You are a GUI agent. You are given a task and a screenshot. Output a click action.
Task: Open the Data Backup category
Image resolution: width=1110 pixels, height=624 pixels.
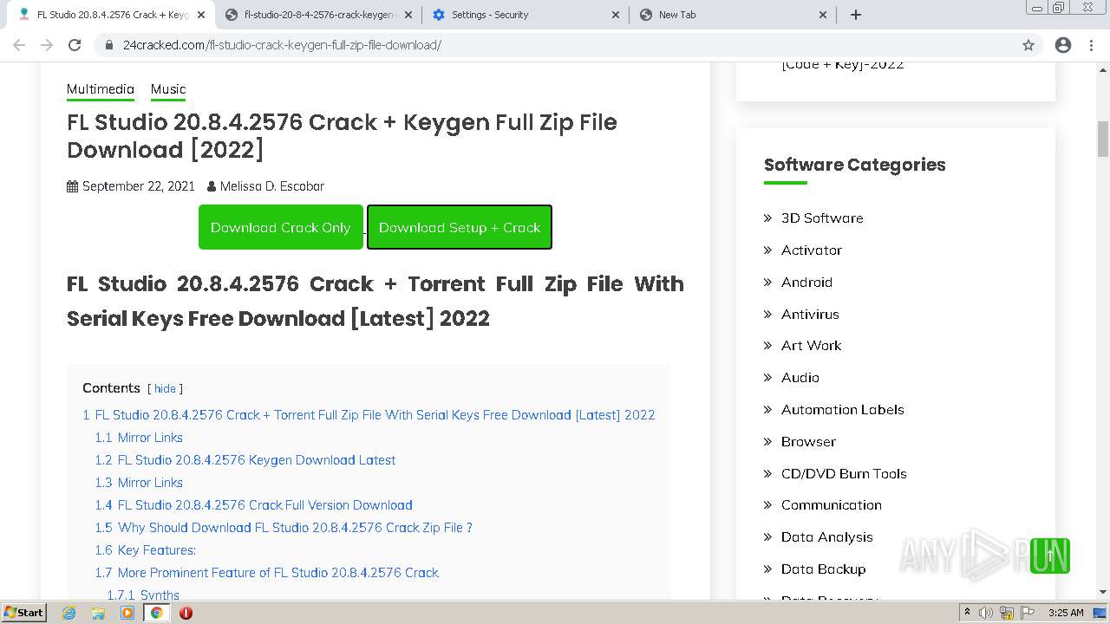(824, 569)
